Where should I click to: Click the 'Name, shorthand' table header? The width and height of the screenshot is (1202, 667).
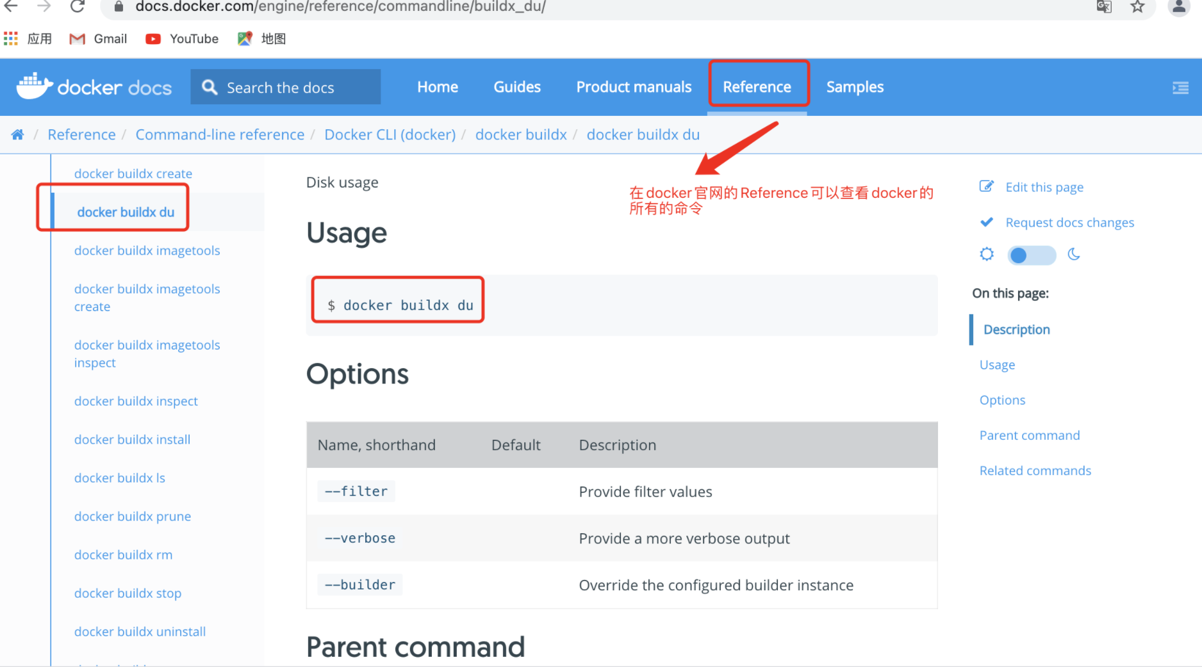pos(376,445)
